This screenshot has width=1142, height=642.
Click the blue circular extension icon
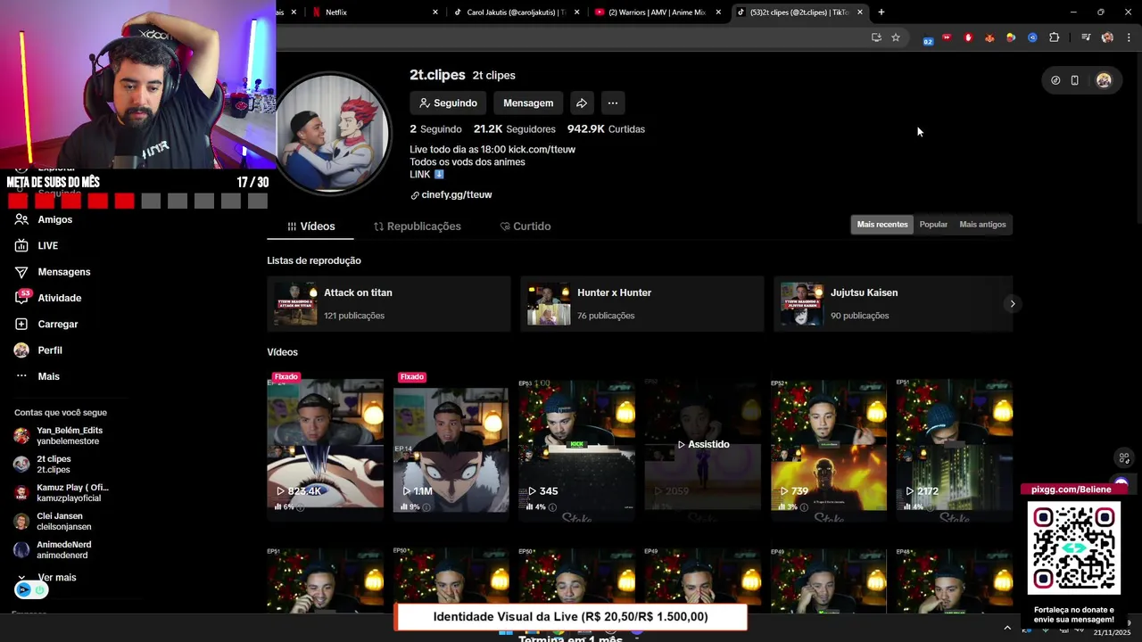(1032, 37)
